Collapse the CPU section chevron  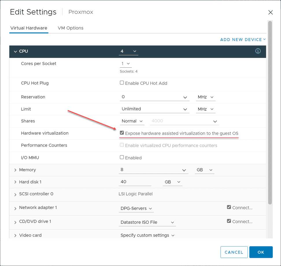coord(15,51)
